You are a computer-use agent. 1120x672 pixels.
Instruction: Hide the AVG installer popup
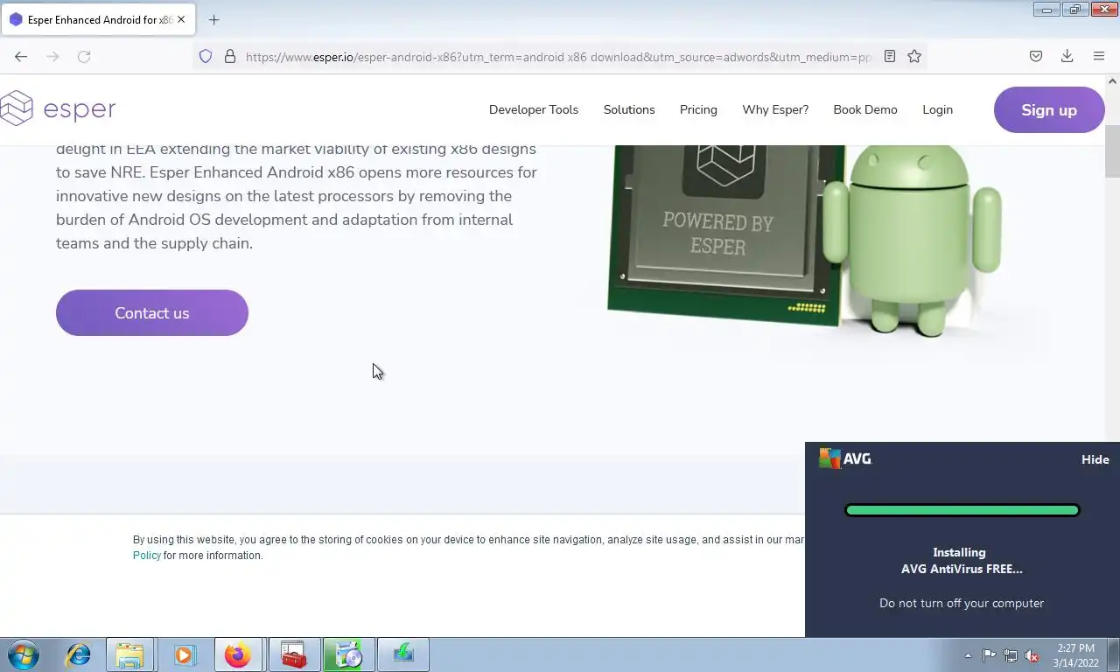pyautogui.click(x=1095, y=459)
